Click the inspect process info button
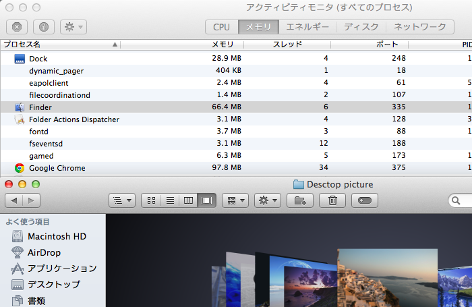Screen dimensions: 472x307 click(43, 27)
